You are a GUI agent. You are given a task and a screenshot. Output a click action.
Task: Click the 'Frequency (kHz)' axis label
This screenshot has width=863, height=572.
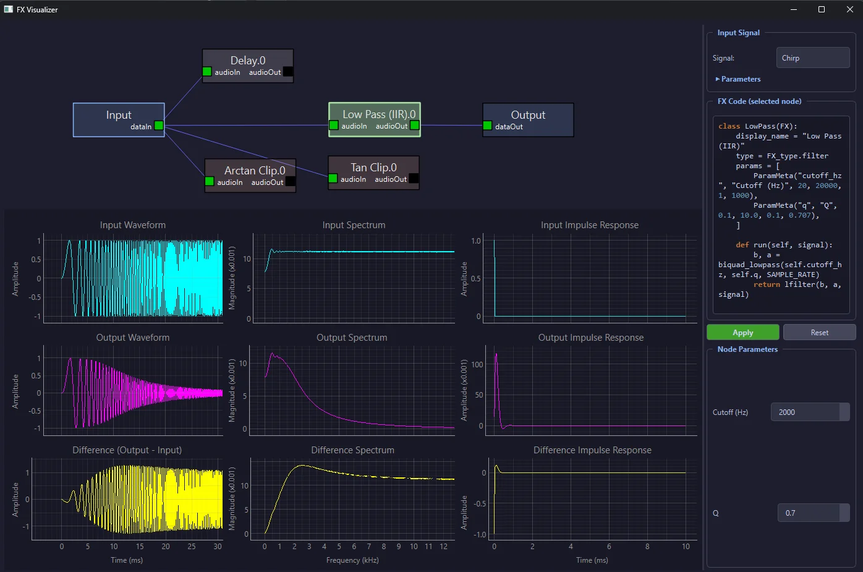[352, 560]
